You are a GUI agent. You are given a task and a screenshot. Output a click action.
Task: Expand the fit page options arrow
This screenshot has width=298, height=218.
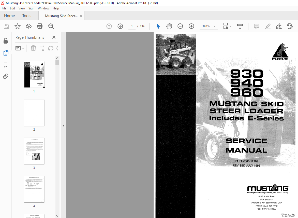click(x=230, y=26)
